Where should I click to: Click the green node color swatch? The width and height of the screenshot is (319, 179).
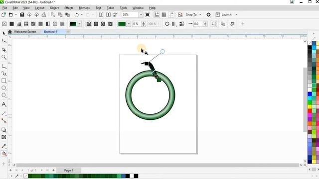pyautogui.click(x=122, y=24)
